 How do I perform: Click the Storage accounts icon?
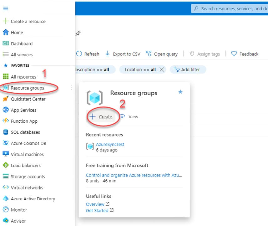(6, 176)
